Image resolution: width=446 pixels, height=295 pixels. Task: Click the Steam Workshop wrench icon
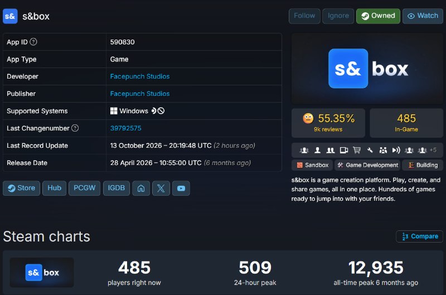pos(370,150)
